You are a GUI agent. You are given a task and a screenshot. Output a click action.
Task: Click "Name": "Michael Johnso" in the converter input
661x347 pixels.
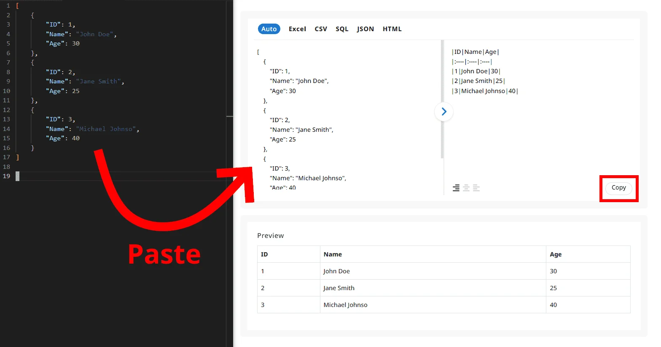(x=308, y=178)
